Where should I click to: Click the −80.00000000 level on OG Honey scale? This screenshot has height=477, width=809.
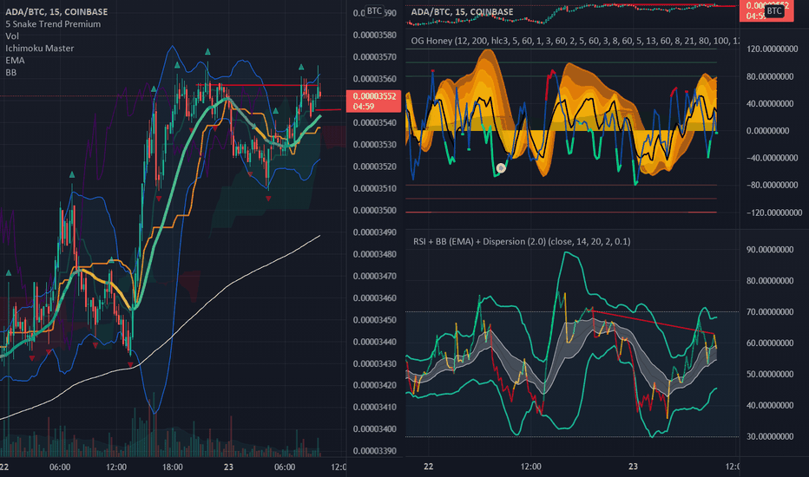coord(773,185)
